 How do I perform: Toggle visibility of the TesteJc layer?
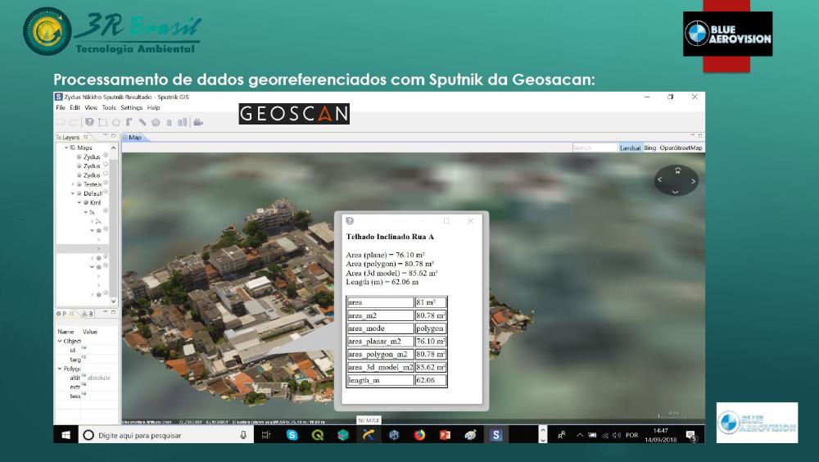(106, 183)
